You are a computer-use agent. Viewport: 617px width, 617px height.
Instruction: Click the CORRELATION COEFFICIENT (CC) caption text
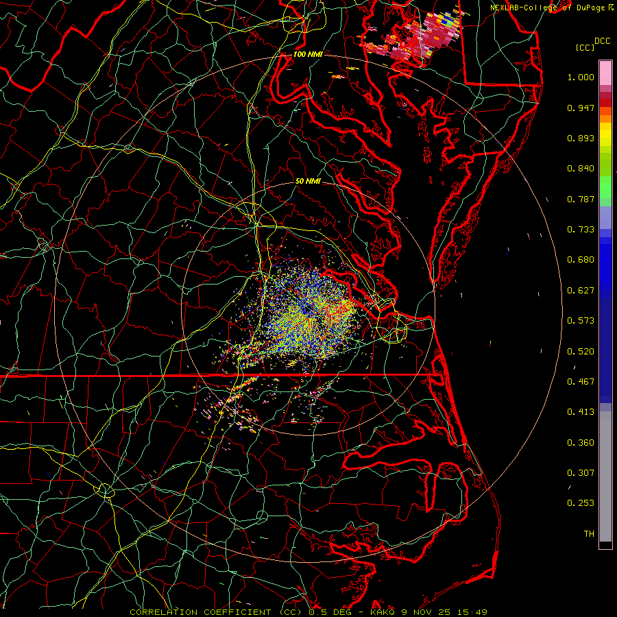tap(217, 612)
